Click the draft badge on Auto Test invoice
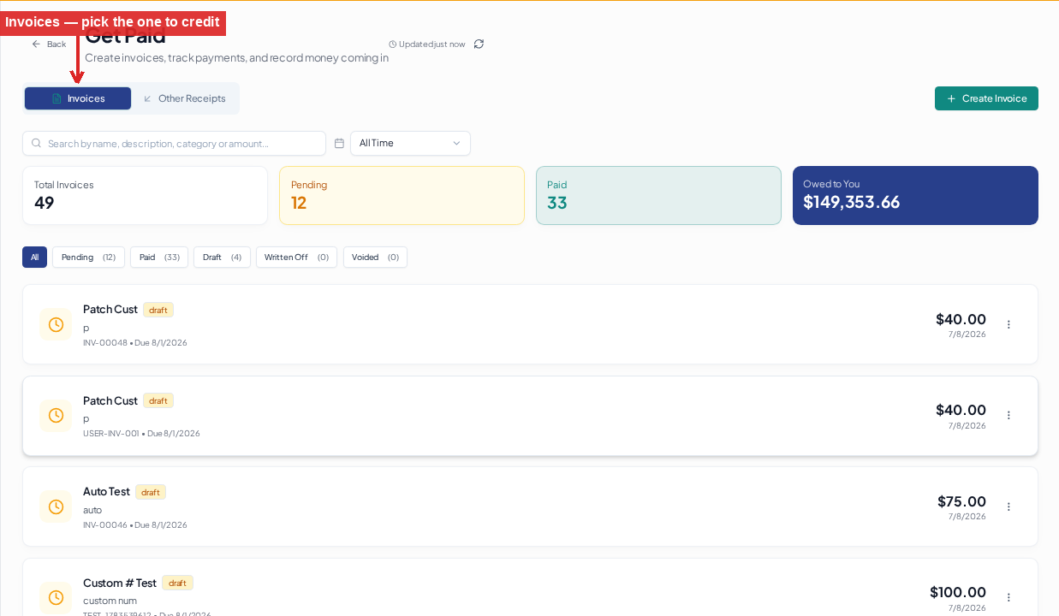Image resolution: width=1059 pixels, height=616 pixels. coord(151,492)
